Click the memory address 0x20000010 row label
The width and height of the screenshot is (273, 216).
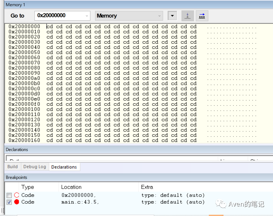click(24, 32)
